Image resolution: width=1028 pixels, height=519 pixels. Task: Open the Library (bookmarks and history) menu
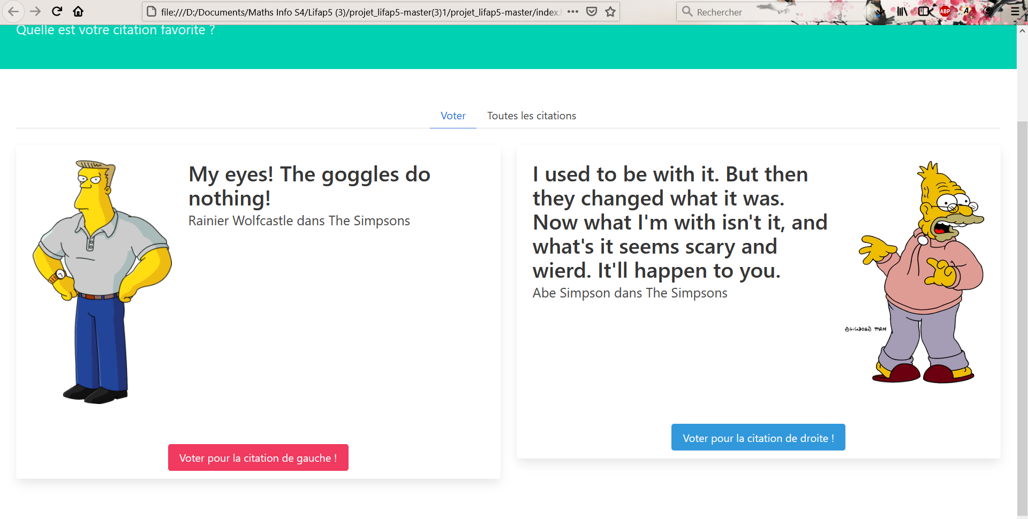point(902,11)
